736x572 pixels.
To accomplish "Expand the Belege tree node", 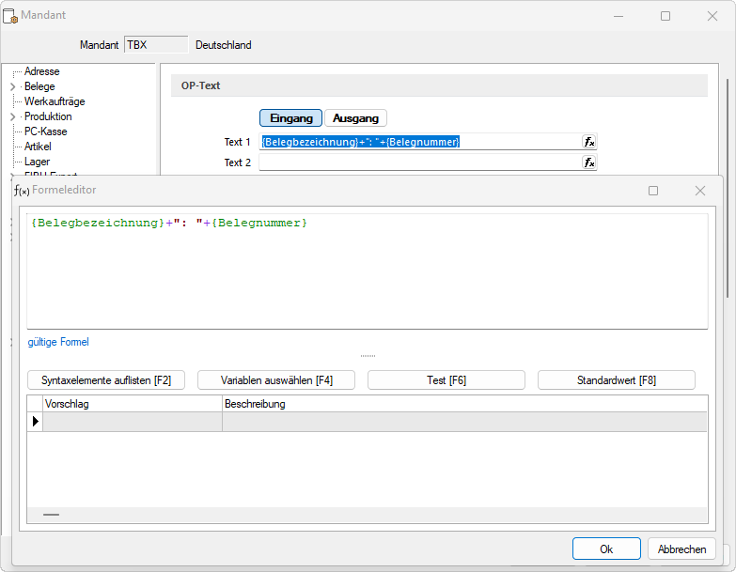I will (12, 86).
